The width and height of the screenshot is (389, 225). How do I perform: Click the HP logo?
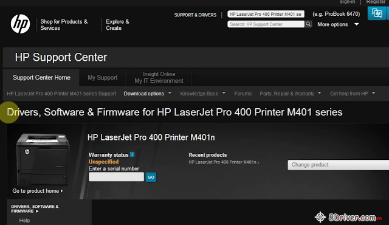pos(20,24)
